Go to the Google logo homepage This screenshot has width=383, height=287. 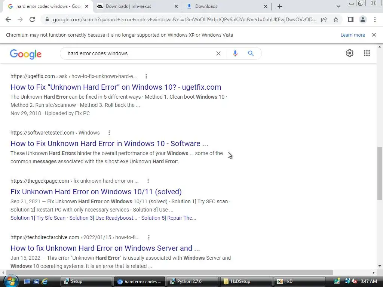[26, 54]
